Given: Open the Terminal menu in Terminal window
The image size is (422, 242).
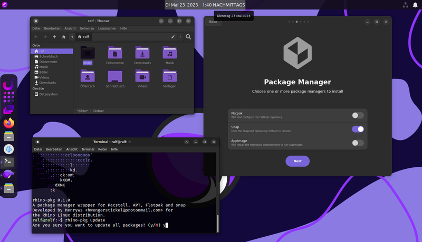Looking at the screenshot, I should tap(88, 149).
